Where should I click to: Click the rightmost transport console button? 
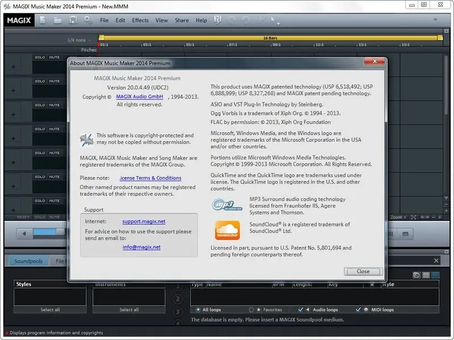click(405, 234)
